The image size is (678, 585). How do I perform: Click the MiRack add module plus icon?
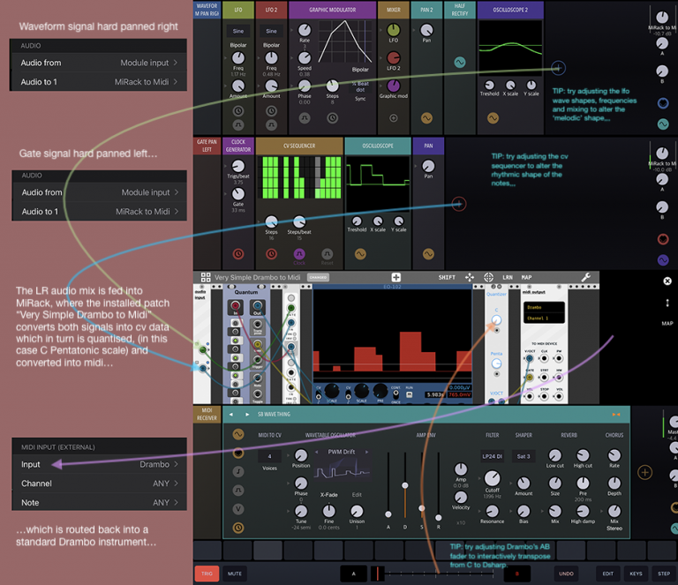(x=395, y=277)
